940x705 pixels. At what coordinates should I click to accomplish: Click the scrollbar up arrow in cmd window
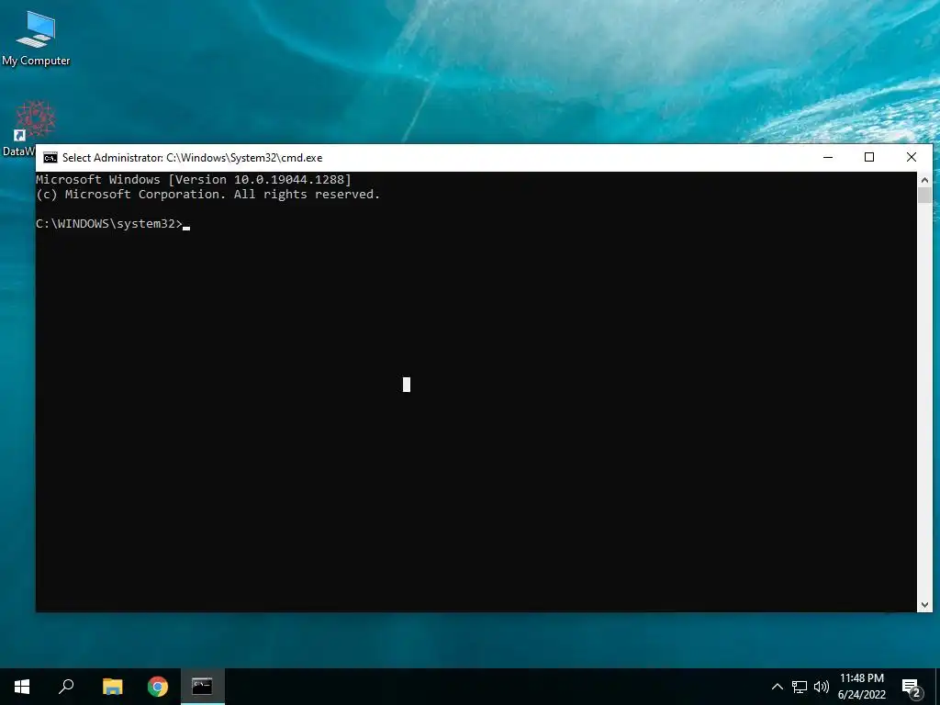coord(924,179)
